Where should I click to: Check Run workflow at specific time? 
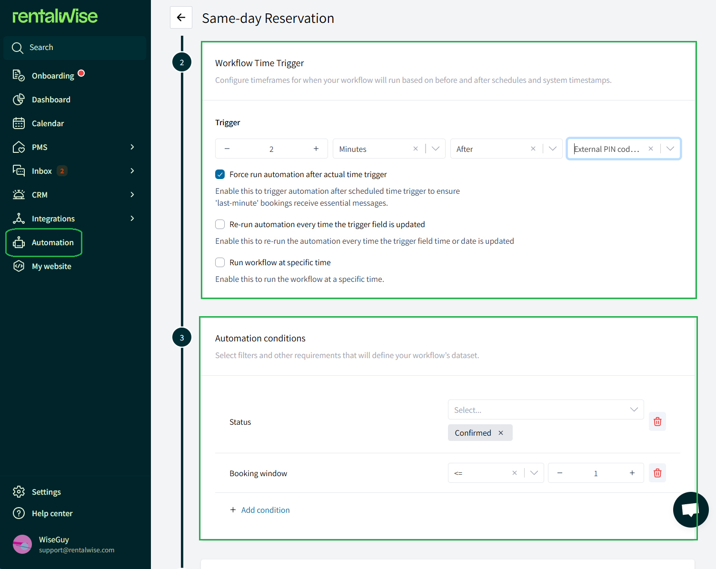coord(220,262)
